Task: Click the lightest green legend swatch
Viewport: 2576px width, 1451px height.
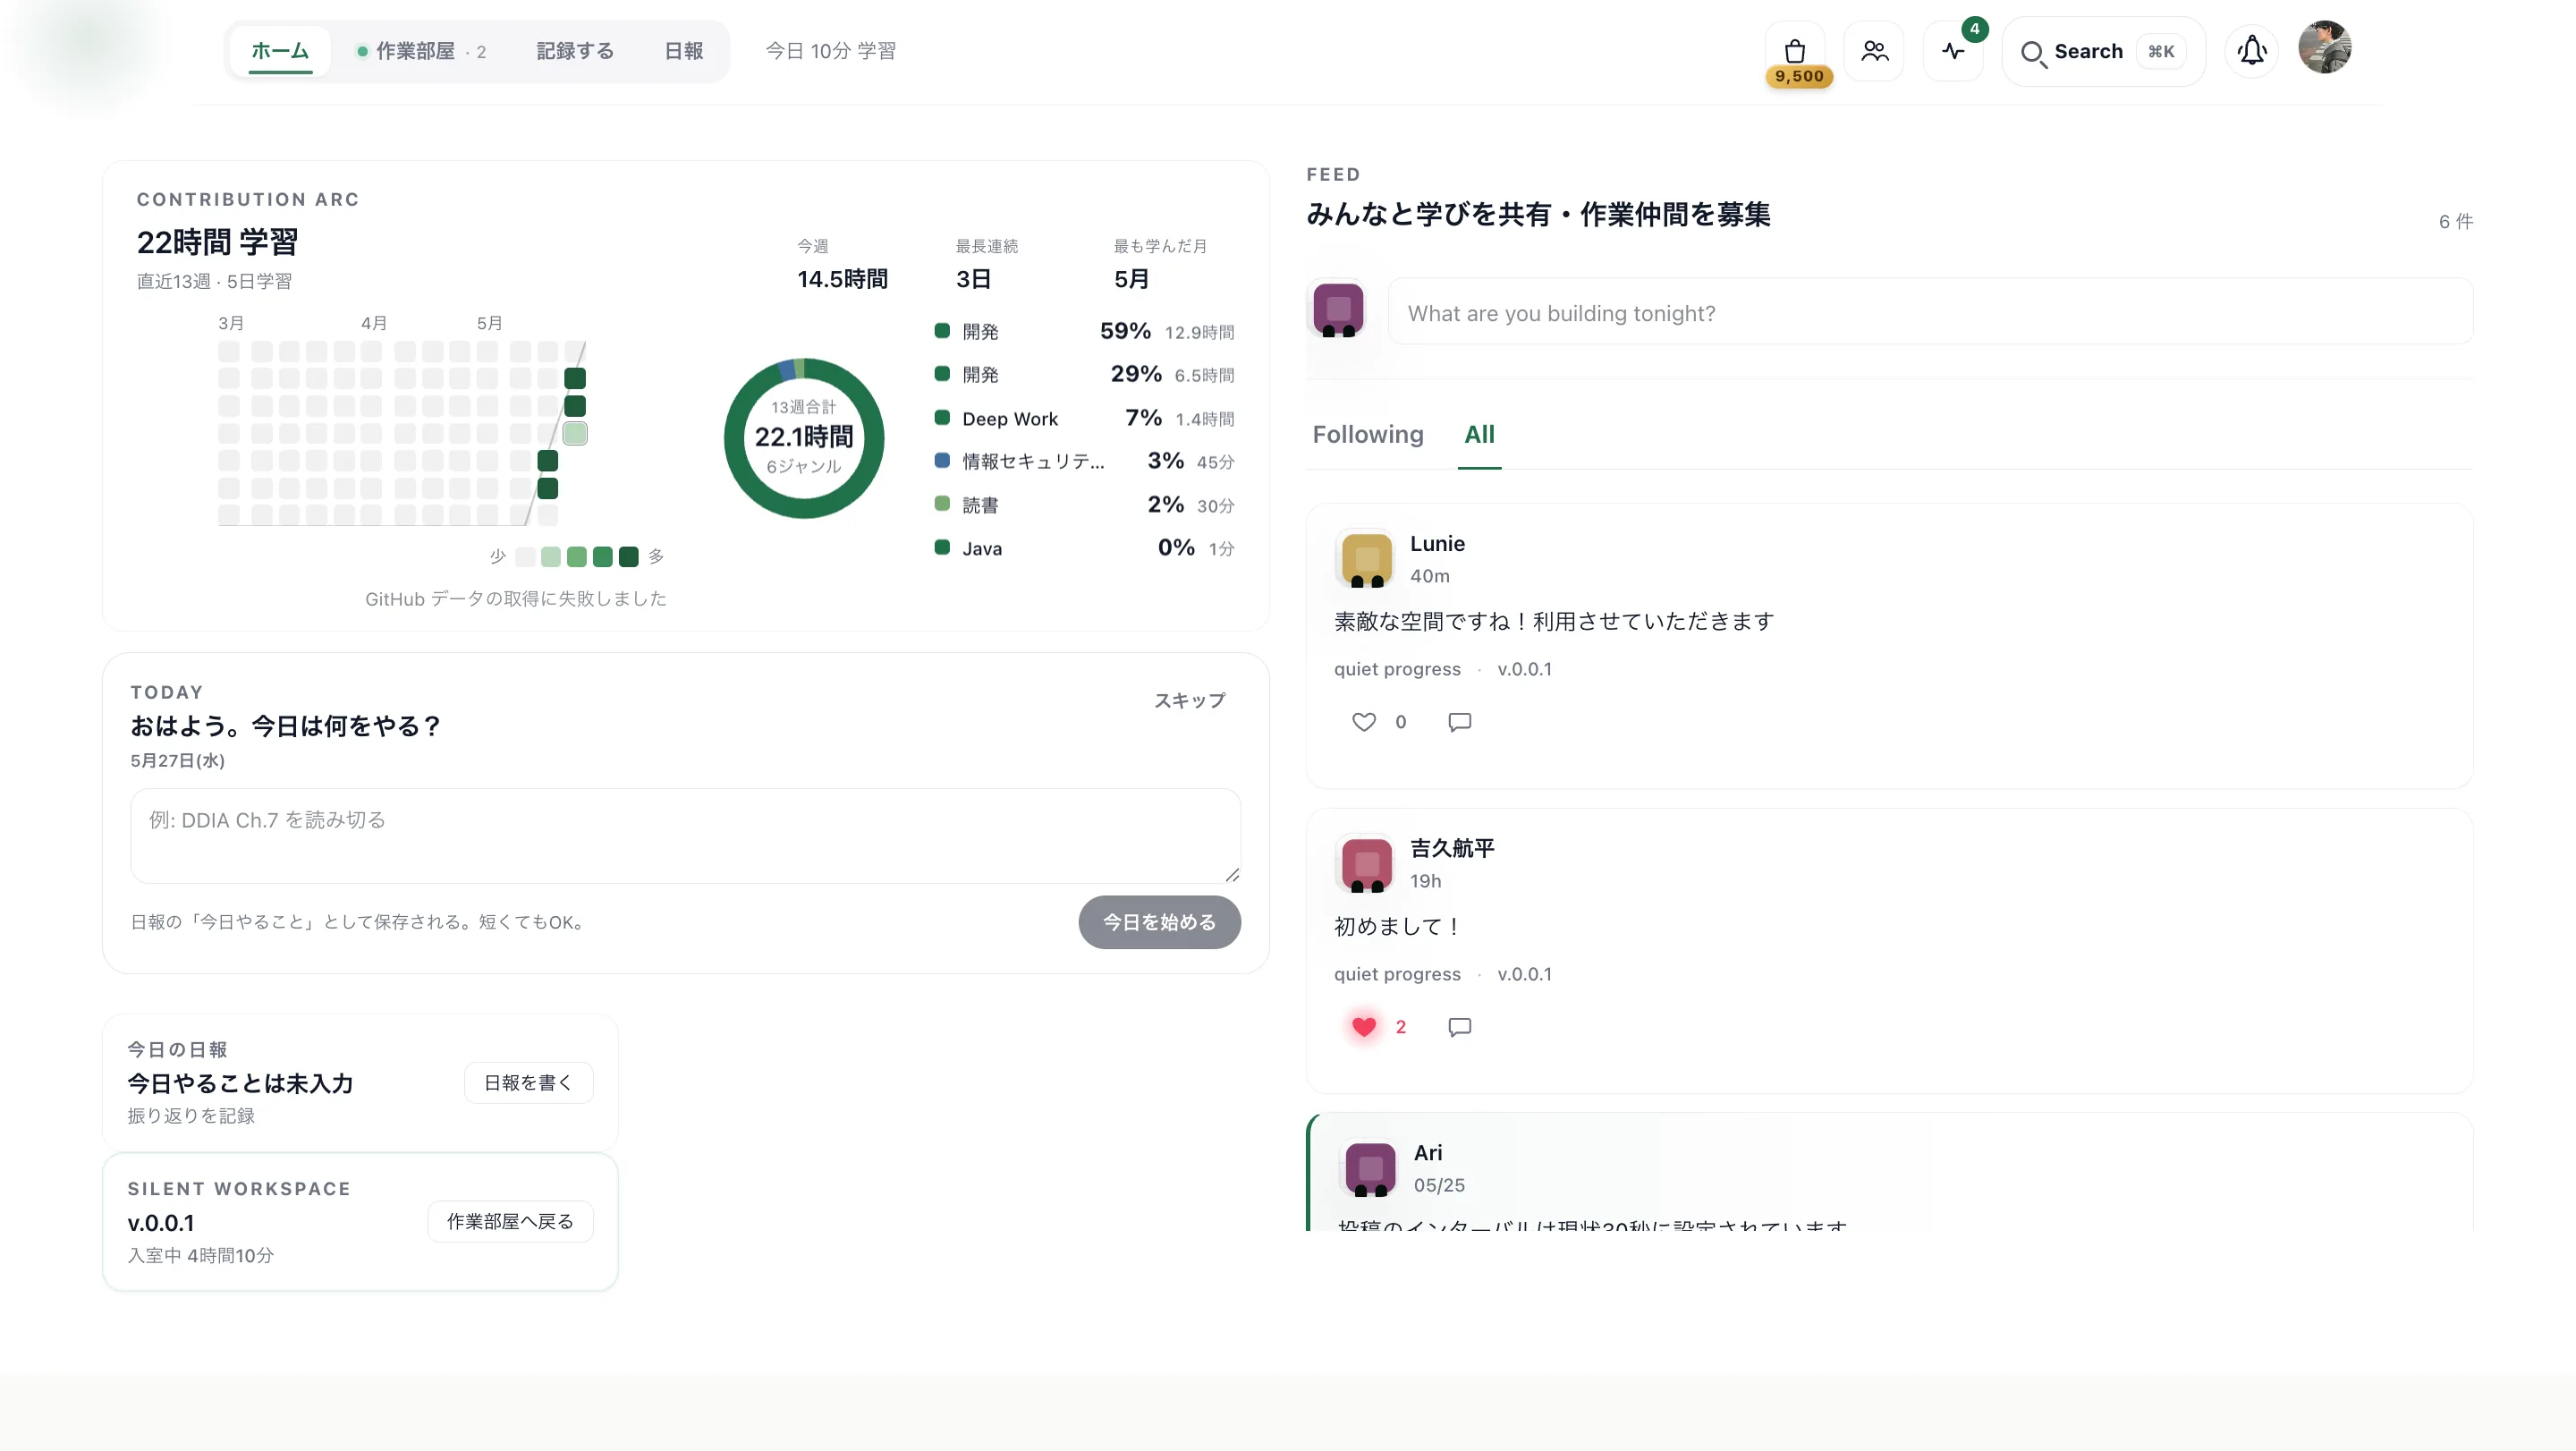Action: point(551,557)
